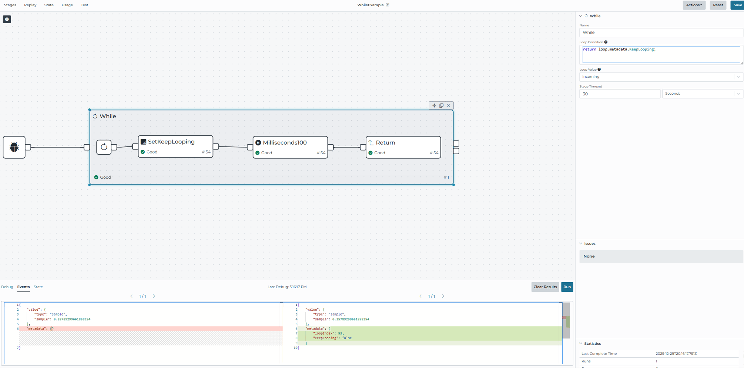Run the pipeline with the Run button

(x=567, y=287)
